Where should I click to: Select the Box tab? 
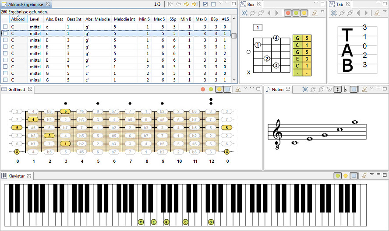pos(251,4)
